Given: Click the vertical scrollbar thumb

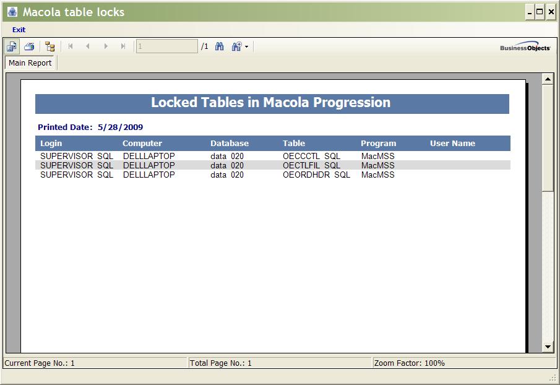Looking at the screenshot, I should pos(548,138).
